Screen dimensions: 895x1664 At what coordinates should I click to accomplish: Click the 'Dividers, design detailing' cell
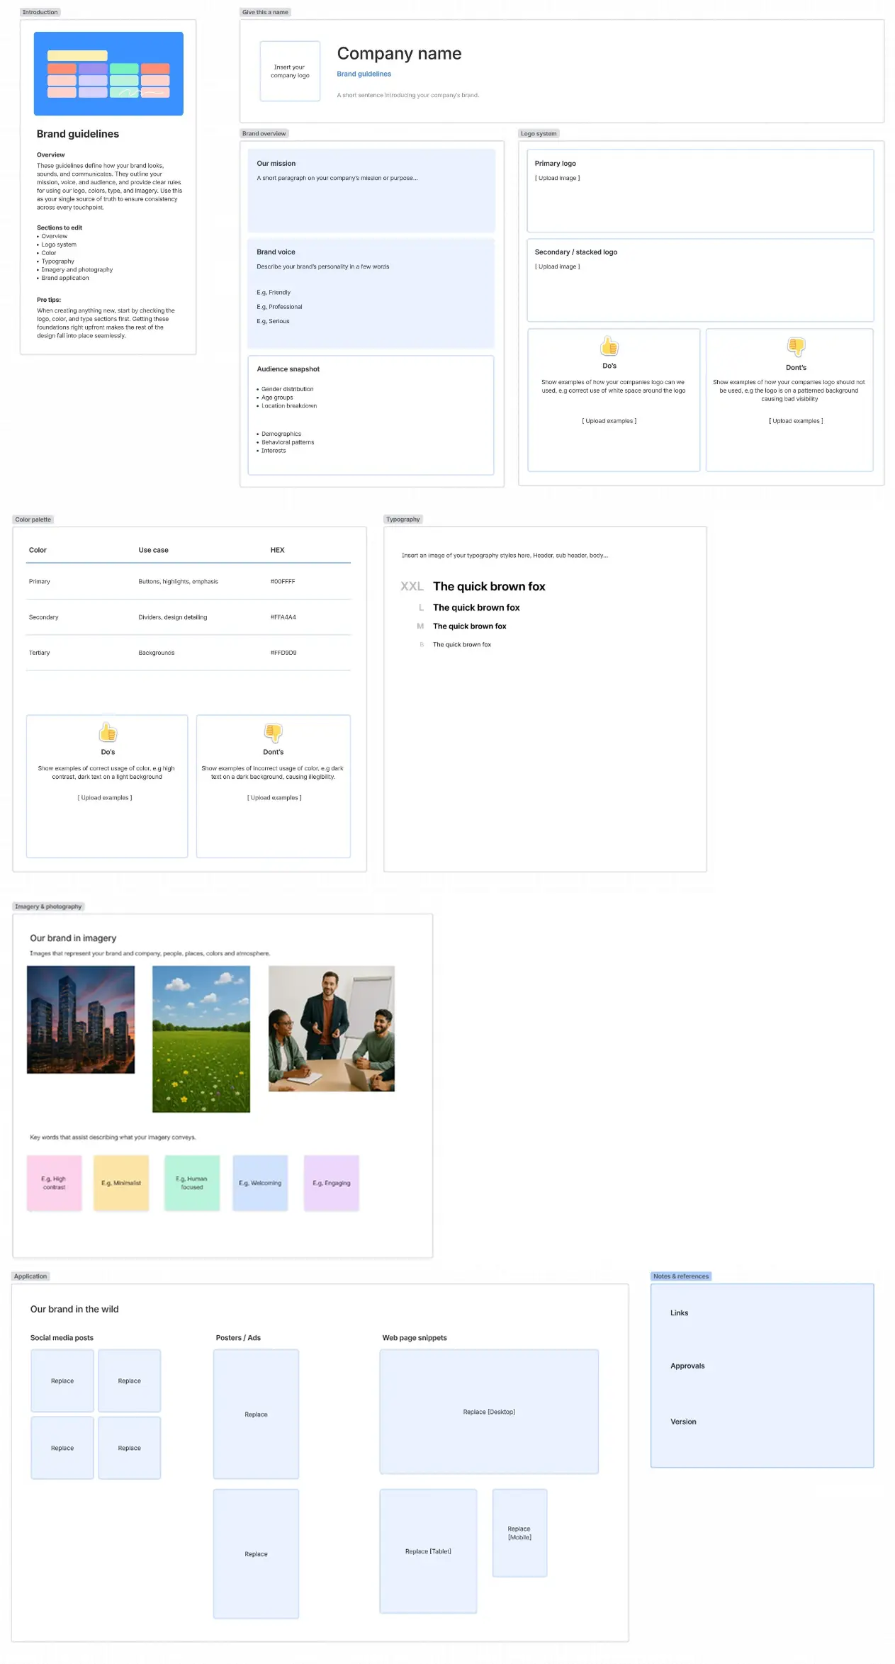[x=173, y=617]
